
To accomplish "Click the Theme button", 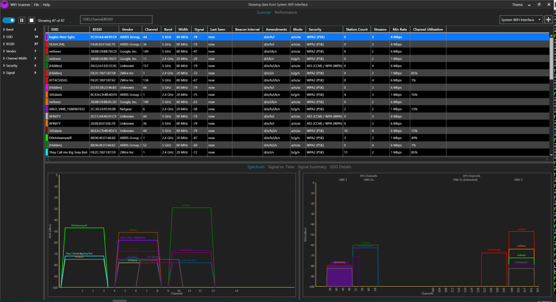I will 517,4.
